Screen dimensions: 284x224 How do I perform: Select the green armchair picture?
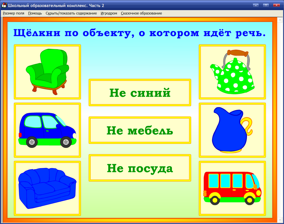click(47, 71)
